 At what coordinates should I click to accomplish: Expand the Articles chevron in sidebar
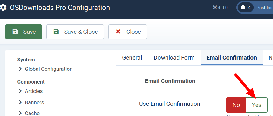pos(20,91)
